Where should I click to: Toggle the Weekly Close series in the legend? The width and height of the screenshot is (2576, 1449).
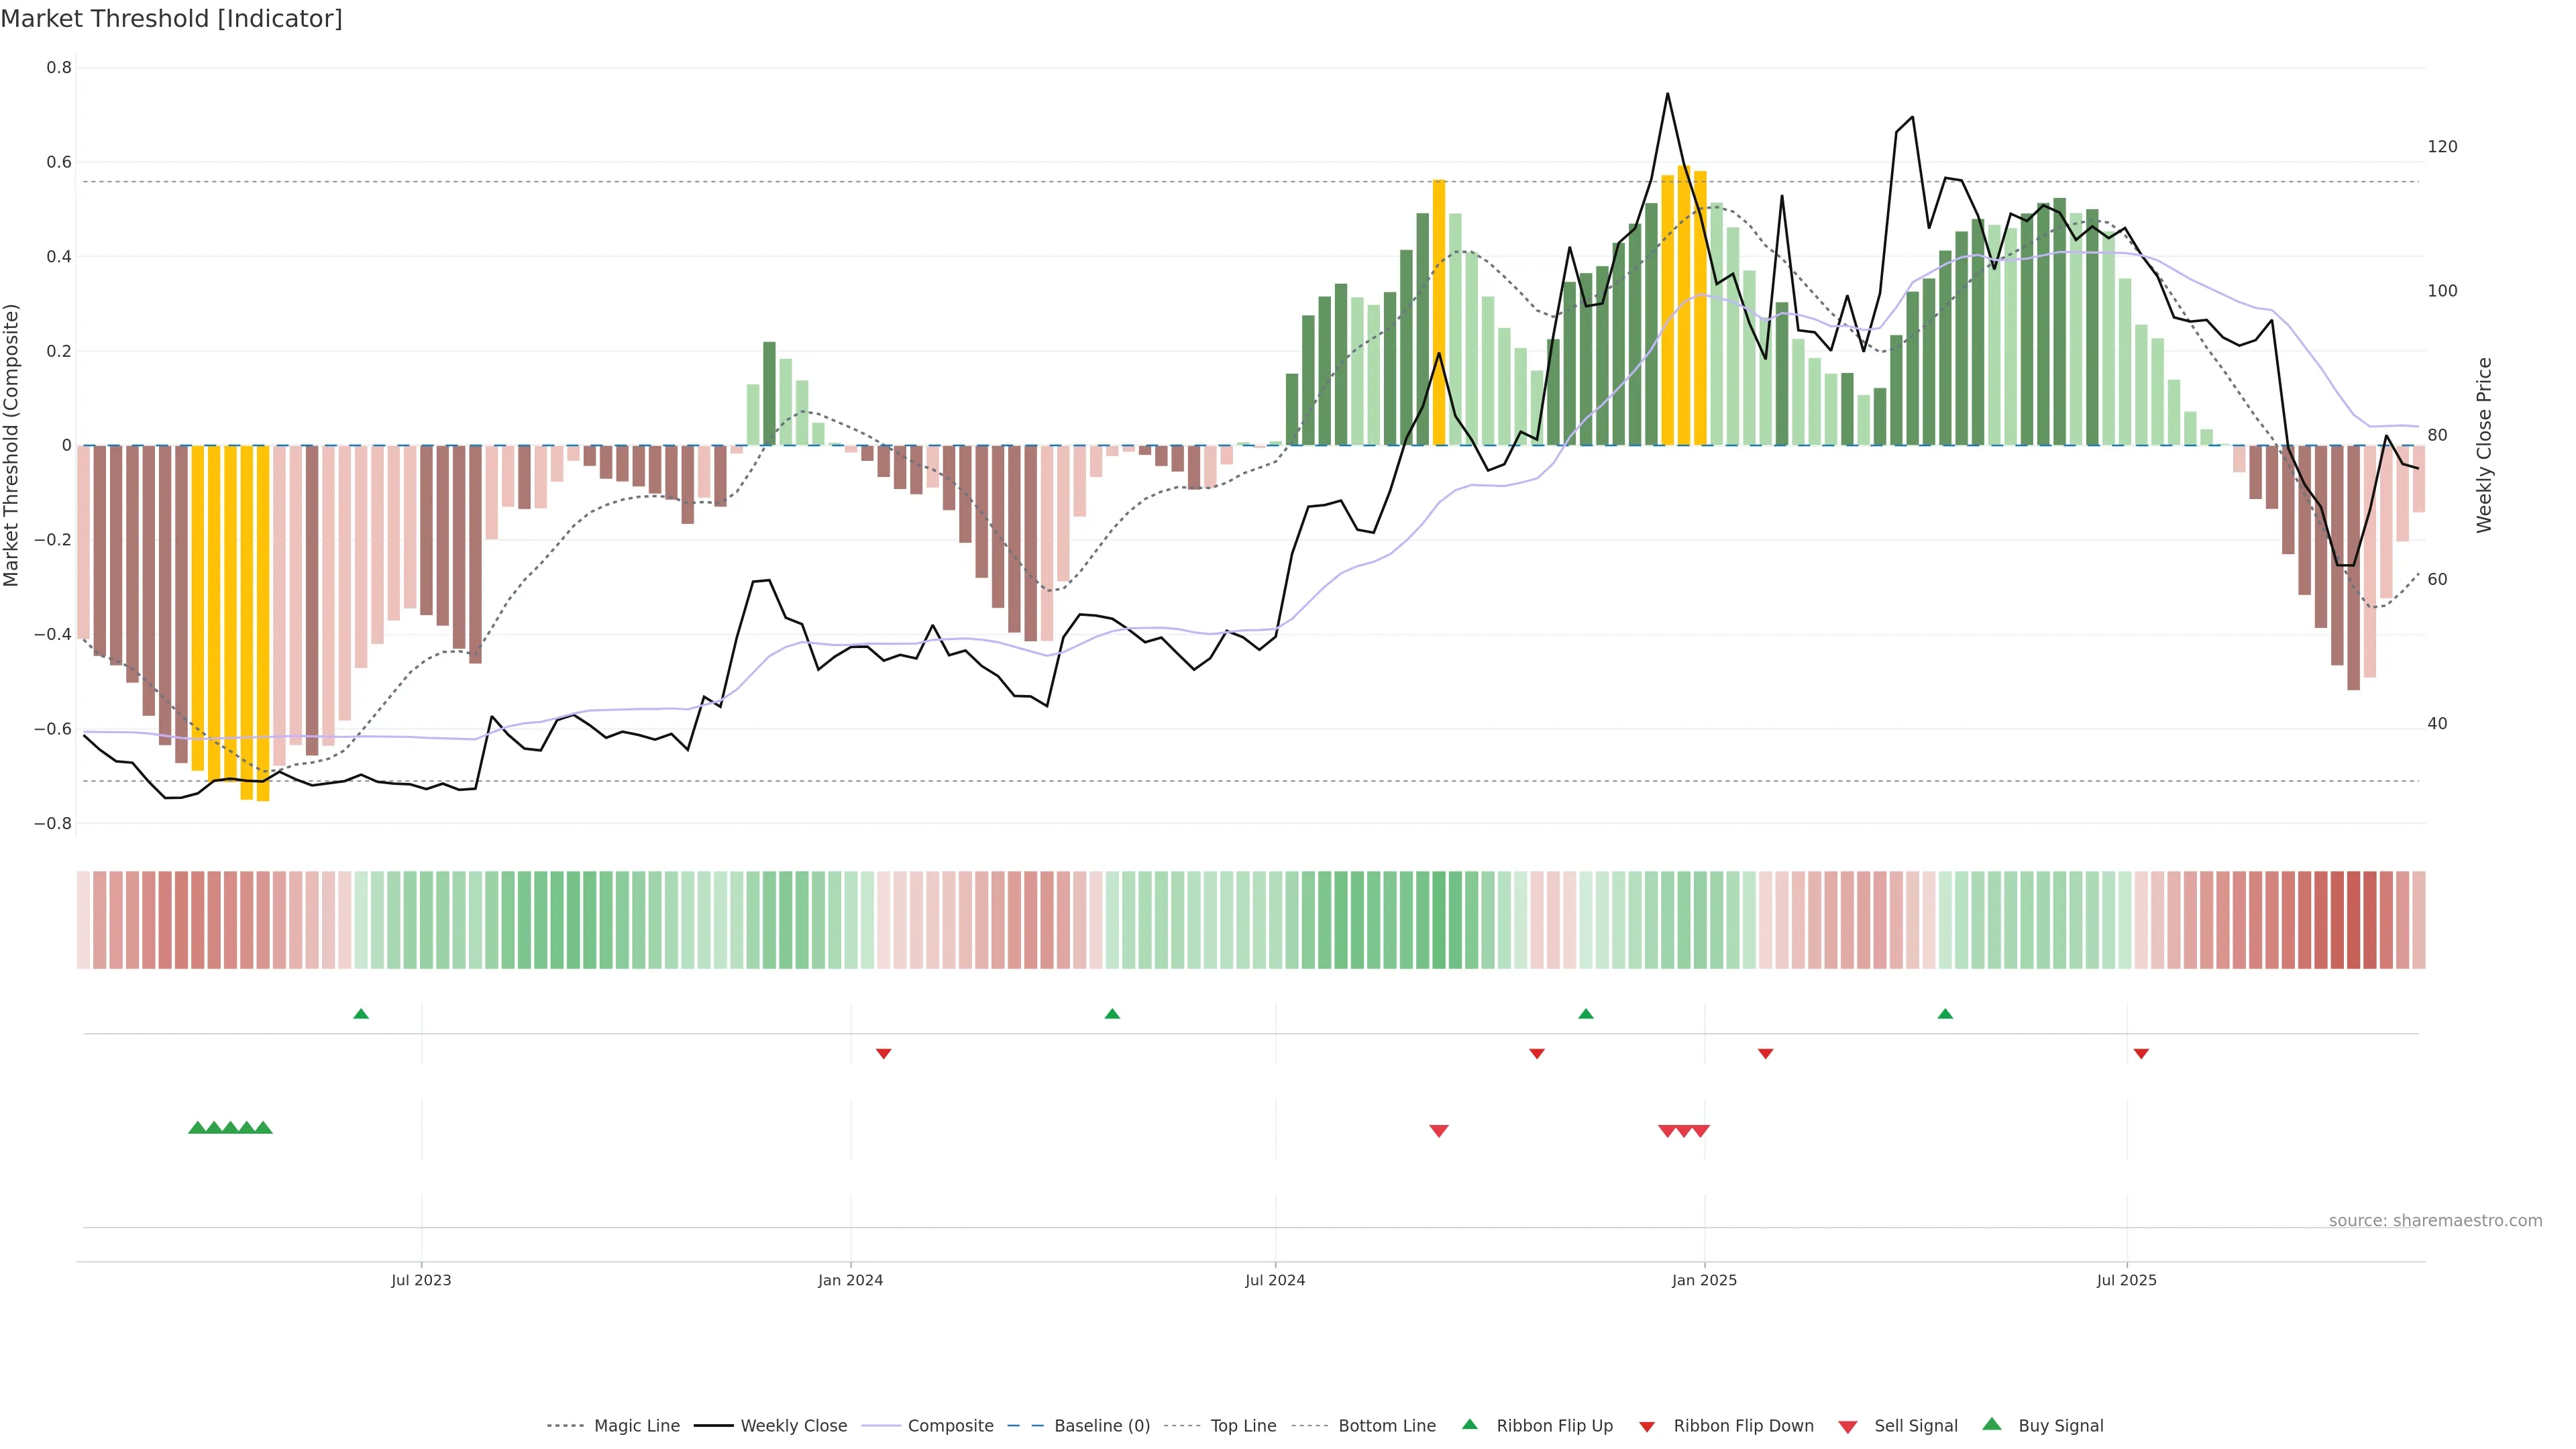point(793,1426)
